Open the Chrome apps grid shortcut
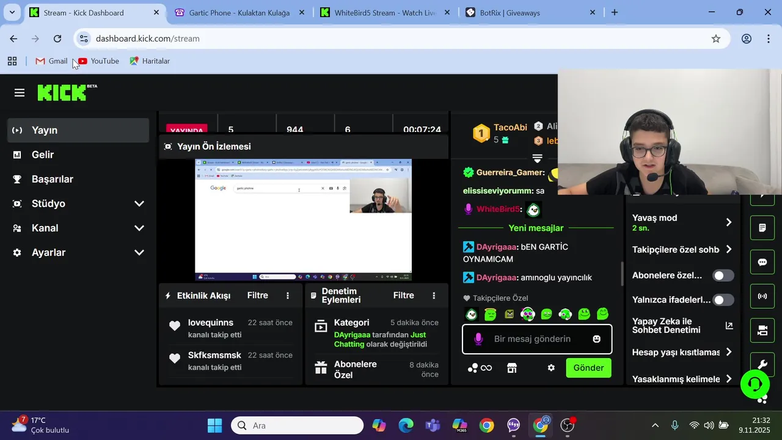Image resolution: width=782 pixels, height=440 pixels. click(x=12, y=61)
